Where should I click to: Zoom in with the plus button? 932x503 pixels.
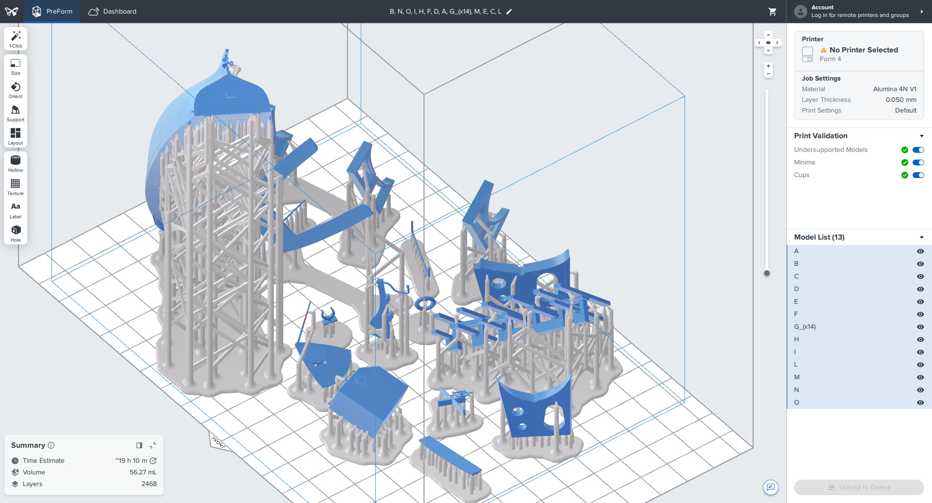pos(768,66)
